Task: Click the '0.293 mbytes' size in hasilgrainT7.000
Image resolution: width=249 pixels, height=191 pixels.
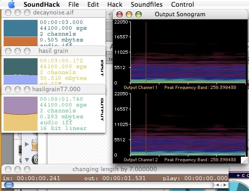Action: tap(62, 116)
